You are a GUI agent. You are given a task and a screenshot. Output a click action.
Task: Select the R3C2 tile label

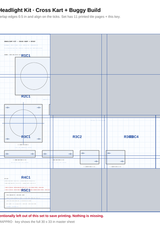point(77,137)
